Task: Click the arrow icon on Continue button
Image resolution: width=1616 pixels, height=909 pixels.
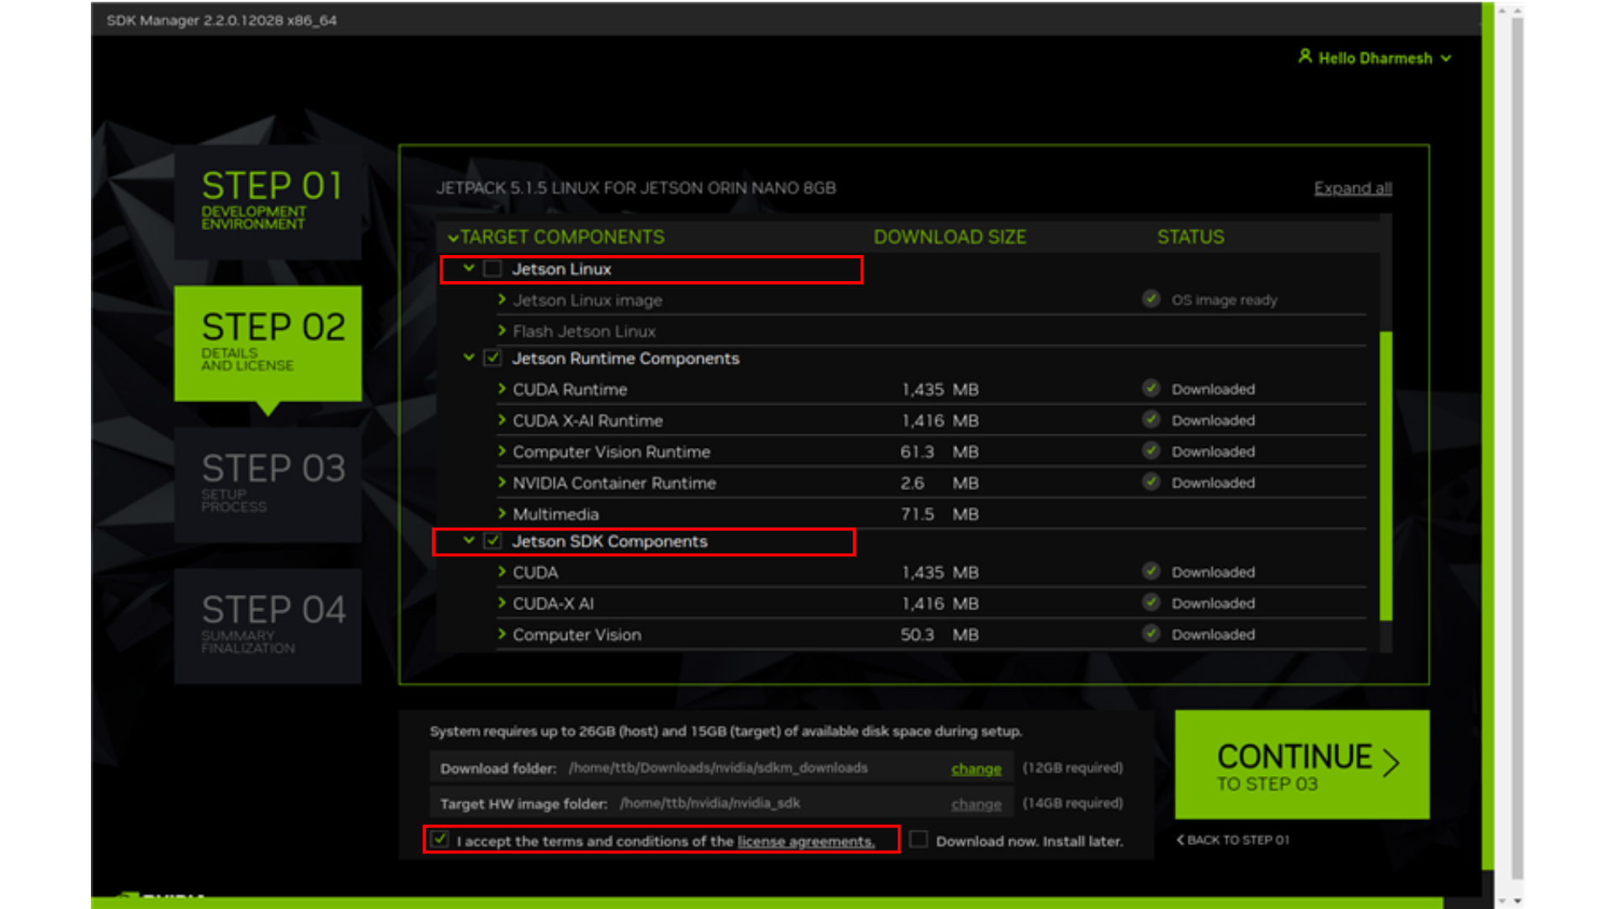Action: pos(1391,763)
